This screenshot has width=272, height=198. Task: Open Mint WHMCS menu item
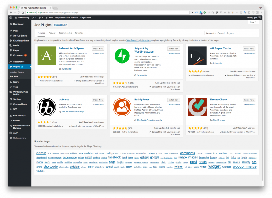pos(19,116)
